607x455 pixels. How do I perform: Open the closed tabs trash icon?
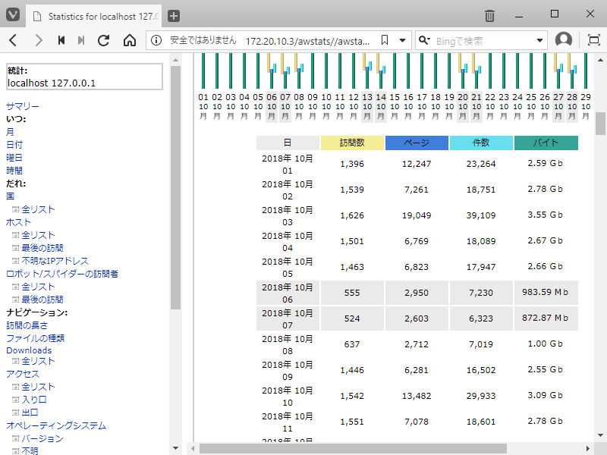pos(490,16)
